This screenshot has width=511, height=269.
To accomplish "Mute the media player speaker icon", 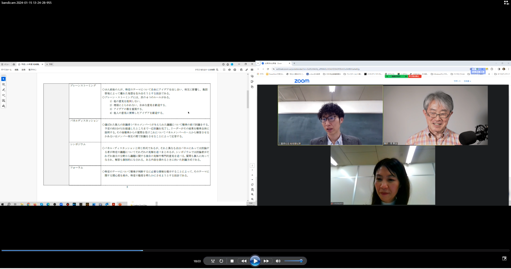I will 278,261.
